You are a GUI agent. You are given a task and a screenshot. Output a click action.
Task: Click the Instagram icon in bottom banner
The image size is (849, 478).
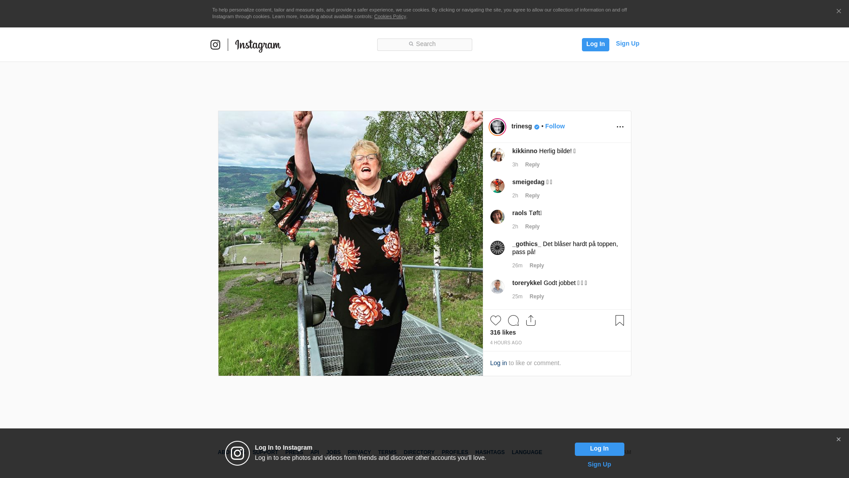coord(237,453)
